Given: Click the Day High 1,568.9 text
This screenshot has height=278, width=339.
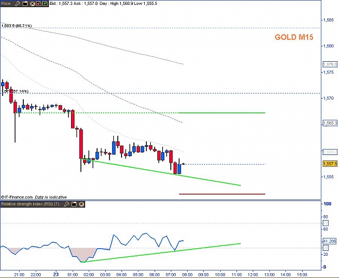Looking at the screenshot, I should tap(116, 3).
